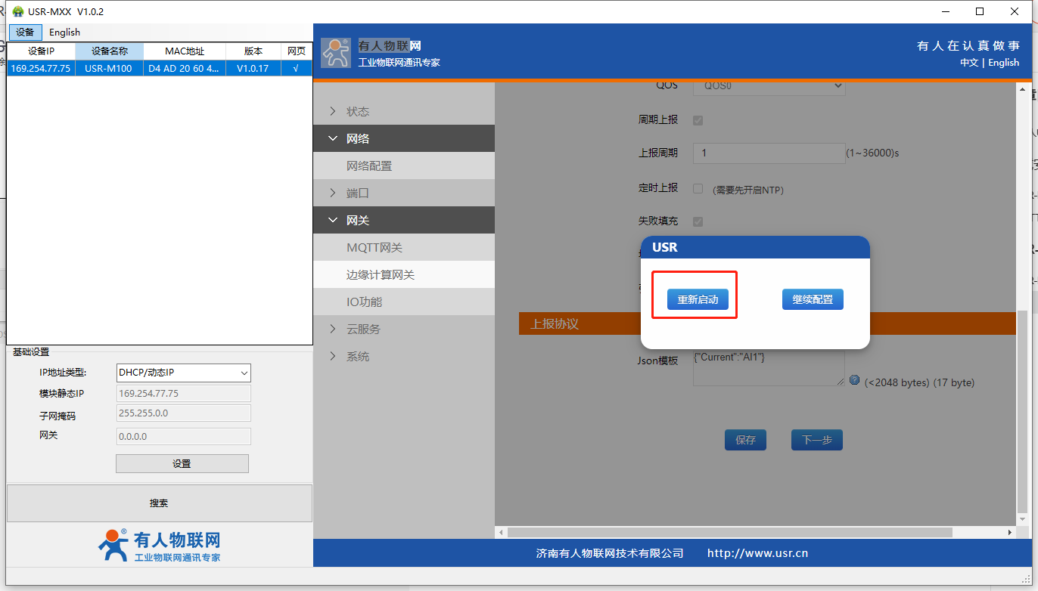Click the 网关 address field

coord(183,436)
